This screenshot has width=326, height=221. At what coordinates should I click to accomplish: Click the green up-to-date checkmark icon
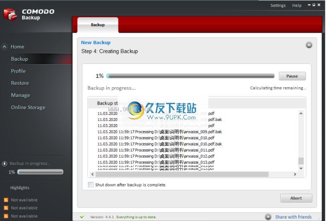pyautogui.click(x=82, y=217)
